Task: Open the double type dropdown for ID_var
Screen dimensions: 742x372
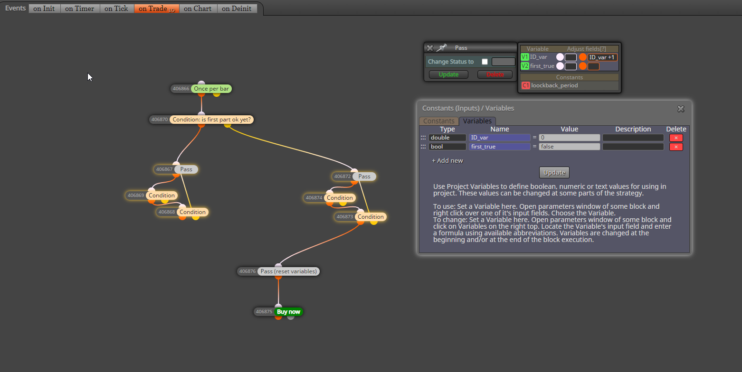Action: [447, 138]
